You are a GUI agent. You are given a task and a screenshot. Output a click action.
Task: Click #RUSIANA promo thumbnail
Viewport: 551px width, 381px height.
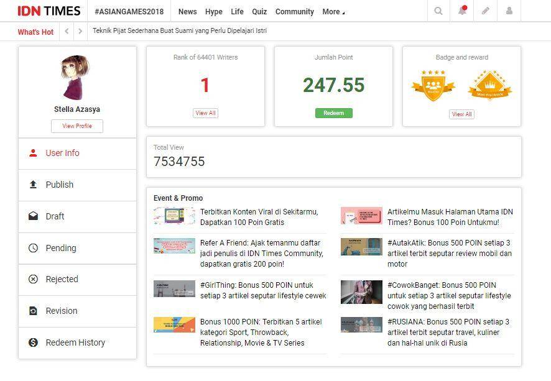(x=361, y=324)
